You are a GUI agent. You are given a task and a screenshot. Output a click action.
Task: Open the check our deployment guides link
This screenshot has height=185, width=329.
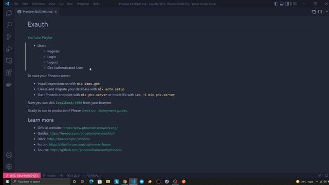pyautogui.click(x=104, y=110)
